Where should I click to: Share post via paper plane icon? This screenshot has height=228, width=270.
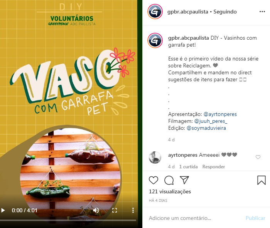184,180
